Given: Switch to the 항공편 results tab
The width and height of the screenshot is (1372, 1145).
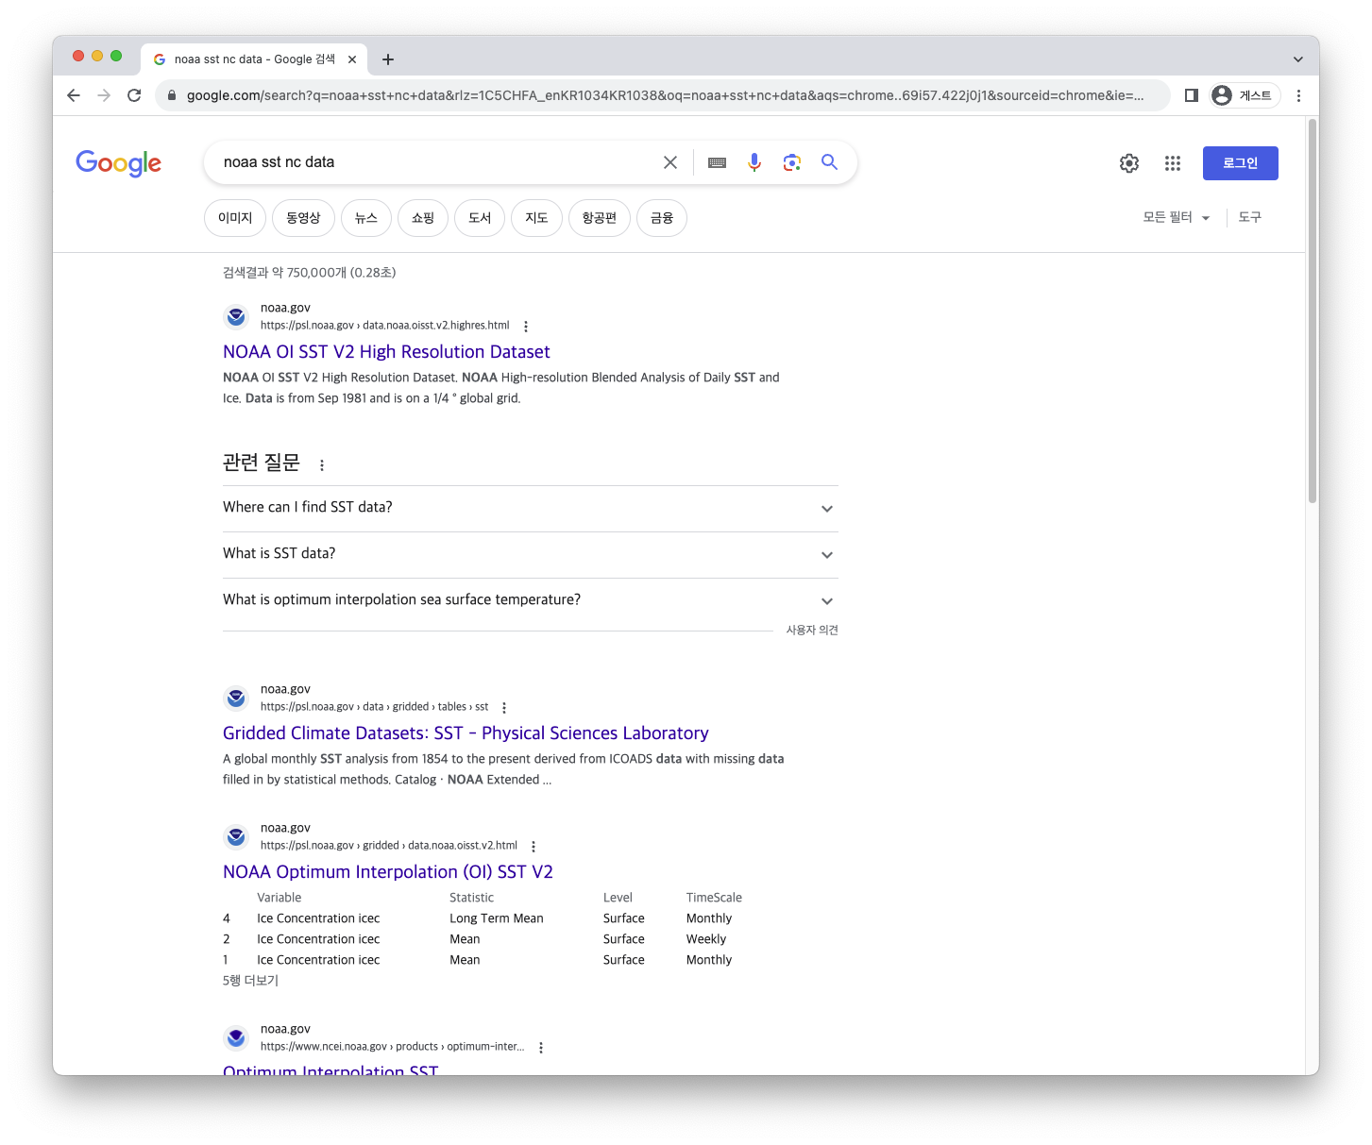Looking at the screenshot, I should click(x=600, y=218).
